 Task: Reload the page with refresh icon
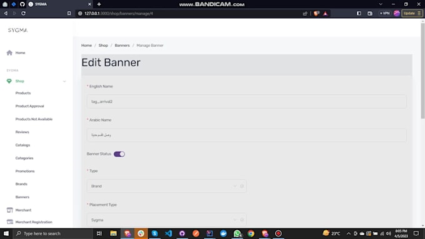[23, 13]
